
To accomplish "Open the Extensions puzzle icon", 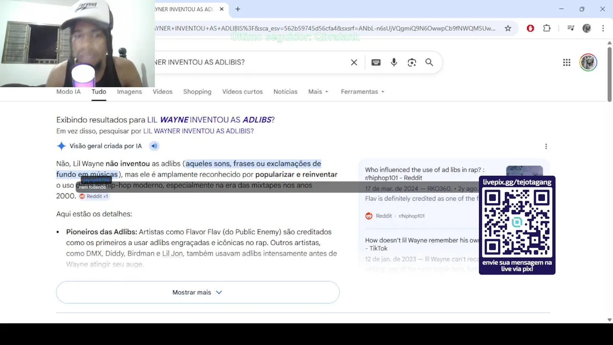I will pos(546,28).
